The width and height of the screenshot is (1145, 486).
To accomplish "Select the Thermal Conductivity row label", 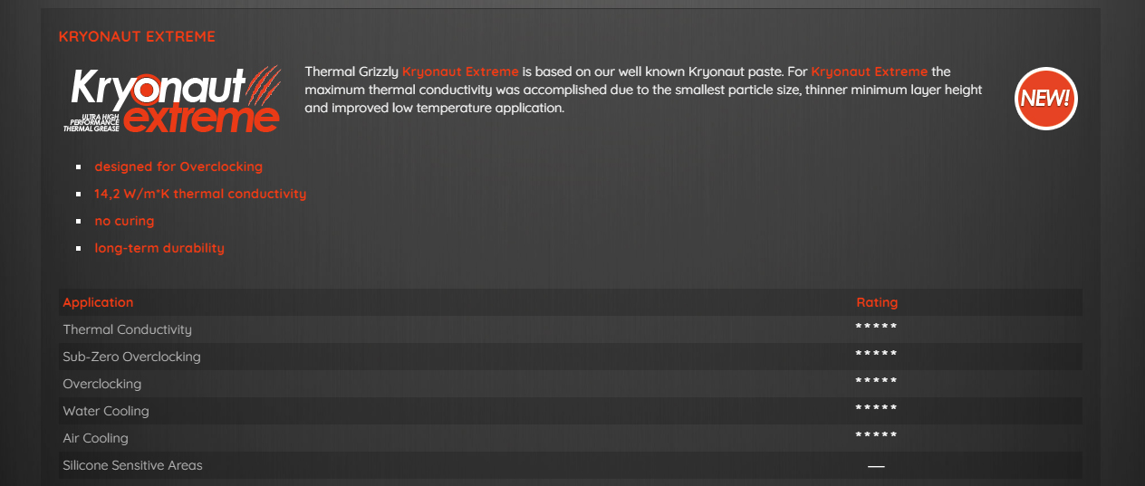I will pyautogui.click(x=127, y=329).
